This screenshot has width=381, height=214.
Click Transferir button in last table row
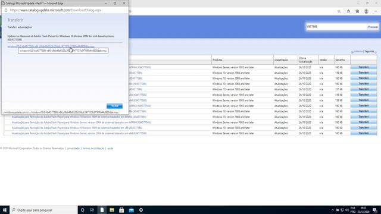pyautogui.click(x=364, y=133)
